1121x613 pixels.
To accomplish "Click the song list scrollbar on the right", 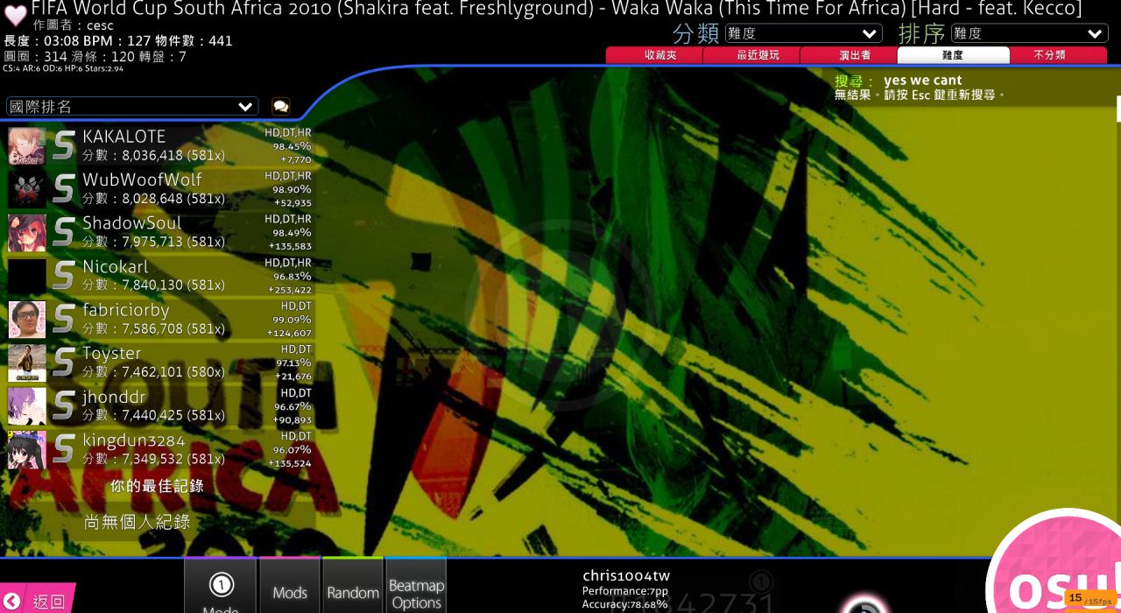I will pos(1118,109).
